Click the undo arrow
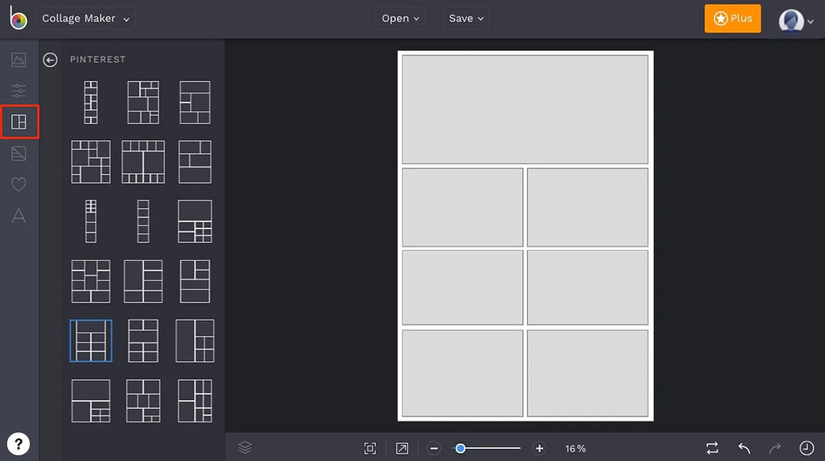This screenshot has height=461, width=825. (744, 448)
